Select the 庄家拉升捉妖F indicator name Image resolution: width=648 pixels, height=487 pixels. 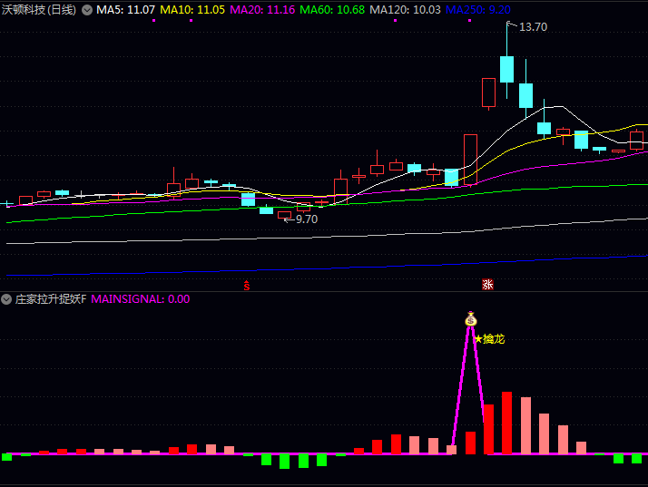point(51,298)
